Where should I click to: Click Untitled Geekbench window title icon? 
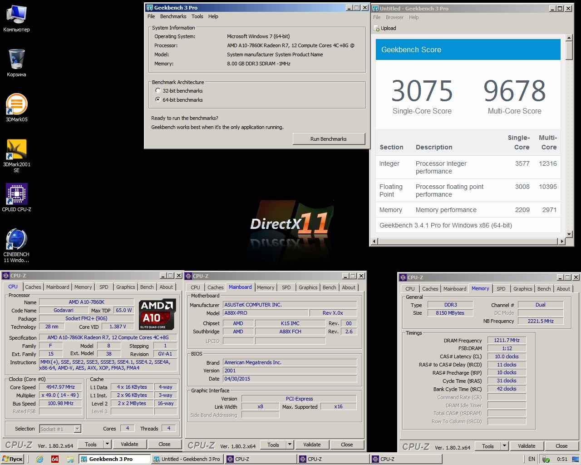click(x=375, y=8)
